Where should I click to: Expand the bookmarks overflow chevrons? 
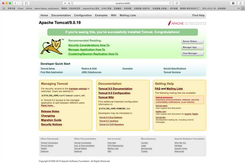pyautogui.click(x=238, y=8)
